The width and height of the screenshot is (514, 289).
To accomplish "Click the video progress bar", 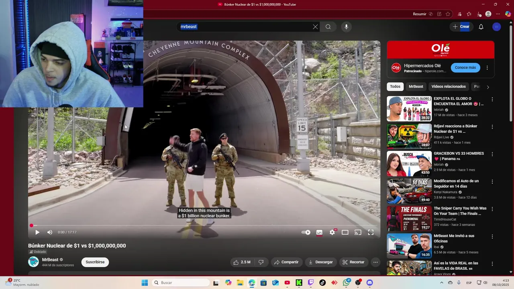I will click(x=204, y=226).
